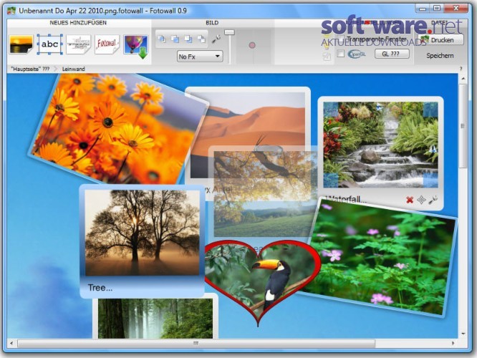Raise image one level icon
Screen dimensions: 477x358
[175, 39]
